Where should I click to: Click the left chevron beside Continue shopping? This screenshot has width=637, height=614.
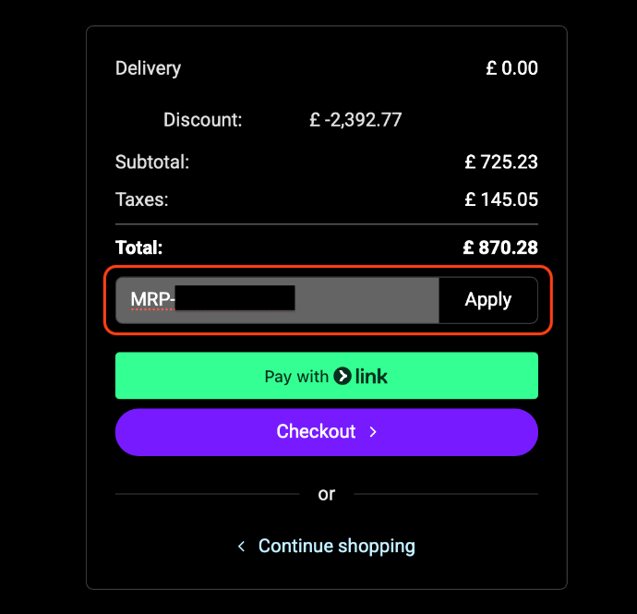[x=242, y=547]
